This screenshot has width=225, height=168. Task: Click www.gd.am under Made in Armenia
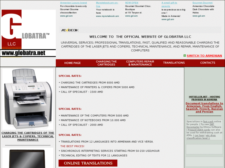click(x=168, y=19)
